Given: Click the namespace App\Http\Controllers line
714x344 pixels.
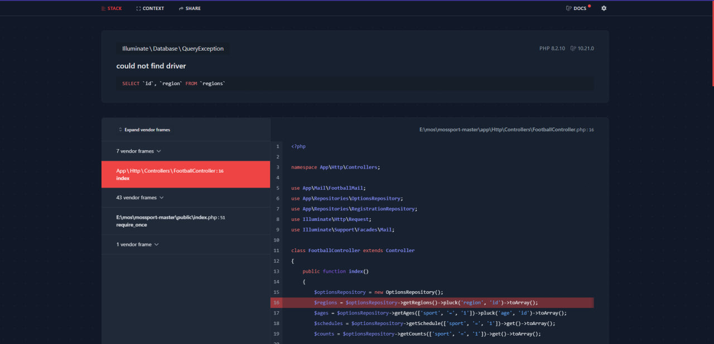Looking at the screenshot, I should [x=335, y=167].
